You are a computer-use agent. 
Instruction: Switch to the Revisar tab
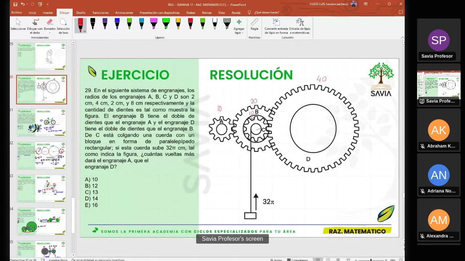(x=207, y=13)
